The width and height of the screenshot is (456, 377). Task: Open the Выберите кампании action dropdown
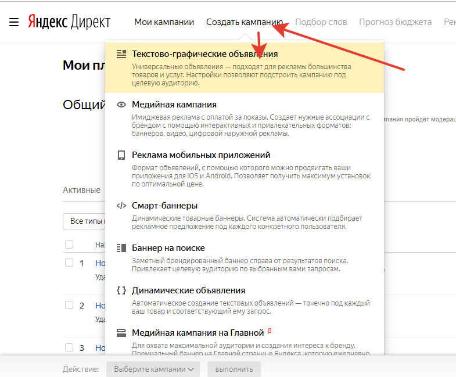click(x=153, y=369)
